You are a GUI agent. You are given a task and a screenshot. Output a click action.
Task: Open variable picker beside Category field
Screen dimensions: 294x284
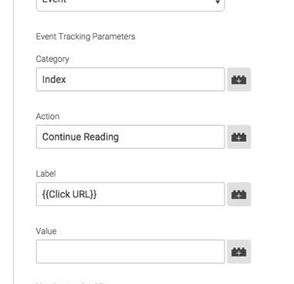pos(238,79)
